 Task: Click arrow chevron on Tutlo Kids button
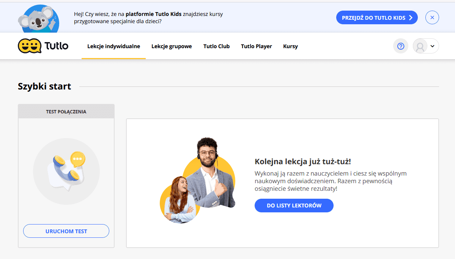(411, 18)
